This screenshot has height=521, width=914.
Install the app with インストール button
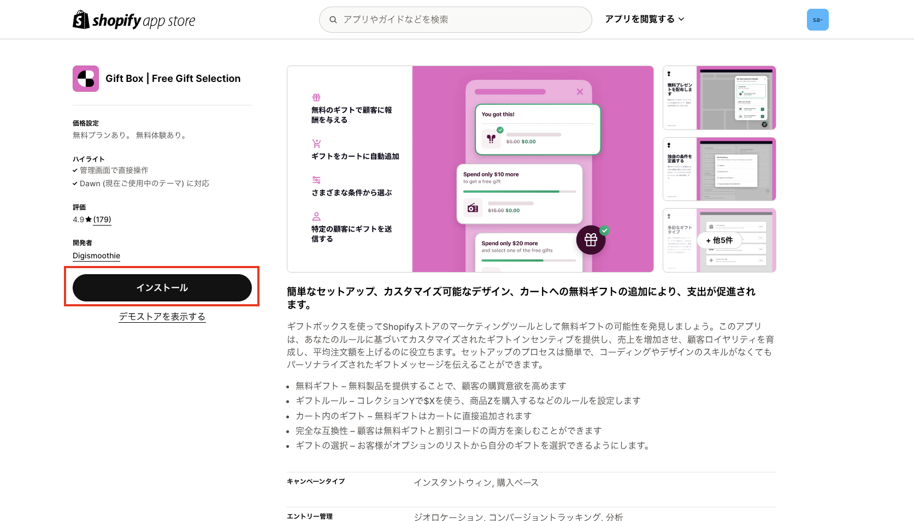click(162, 287)
